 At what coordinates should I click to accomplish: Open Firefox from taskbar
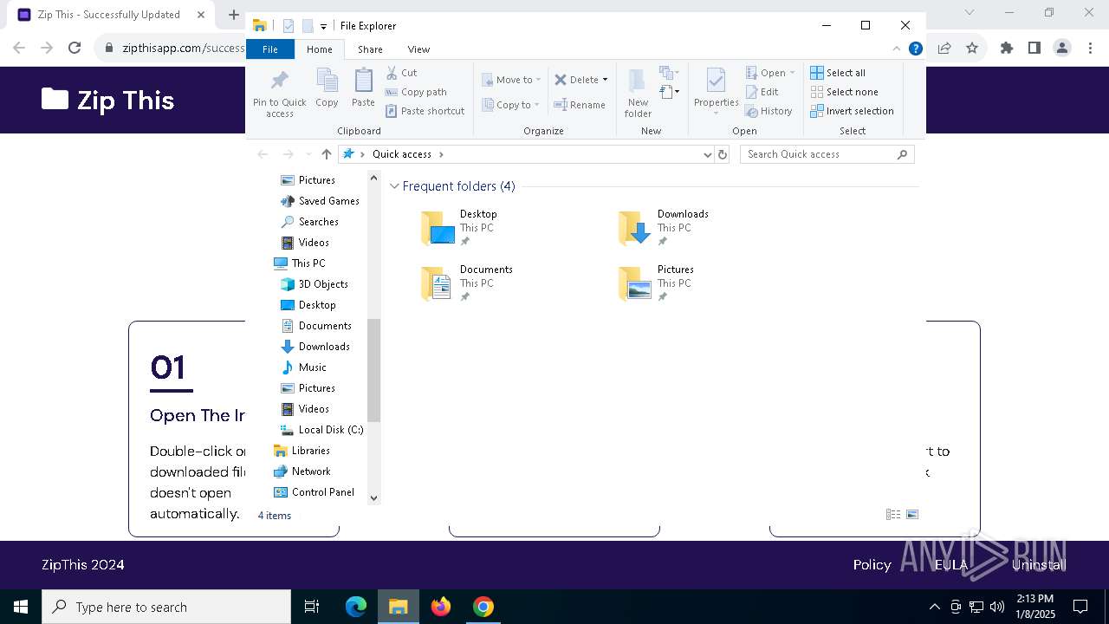pos(441,607)
